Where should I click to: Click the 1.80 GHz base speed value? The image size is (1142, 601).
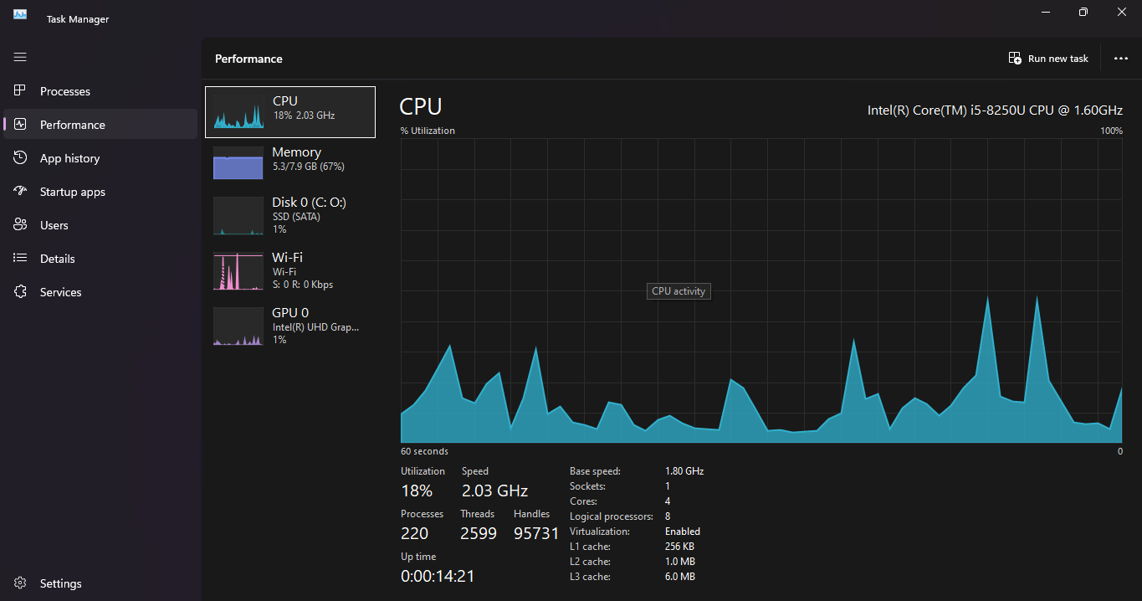pos(684,471)
